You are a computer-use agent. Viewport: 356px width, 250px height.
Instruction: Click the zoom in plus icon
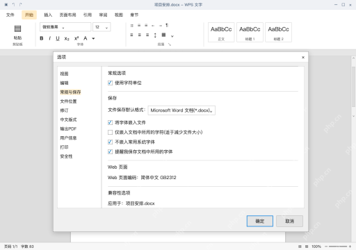[350, 247]
